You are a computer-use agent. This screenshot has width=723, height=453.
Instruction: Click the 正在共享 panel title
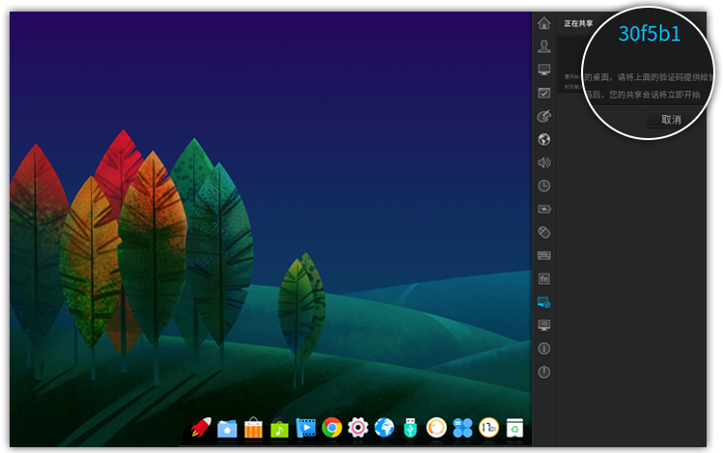[578, 23]
